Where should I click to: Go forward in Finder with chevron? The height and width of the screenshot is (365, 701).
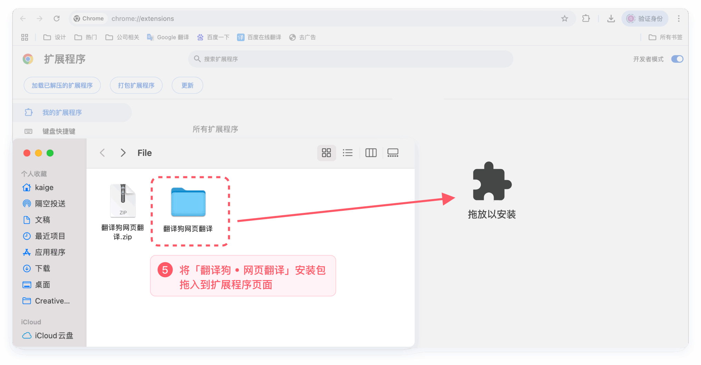[123, 153]
